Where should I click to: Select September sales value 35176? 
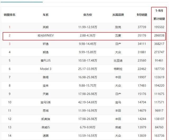(x=142, y=36)
